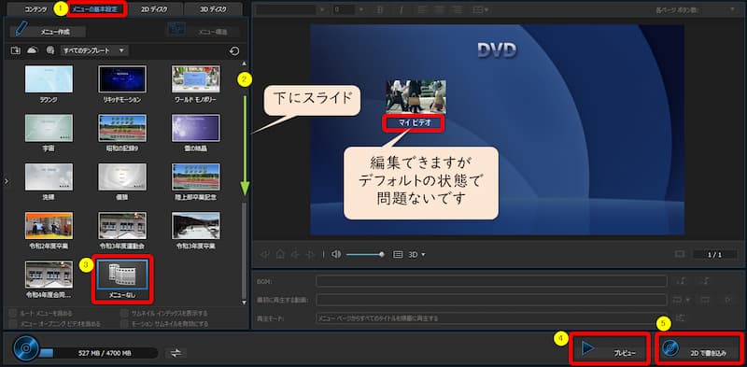Click the circular refresh arrow icon

pyautogui.click(x=234, y=50)
